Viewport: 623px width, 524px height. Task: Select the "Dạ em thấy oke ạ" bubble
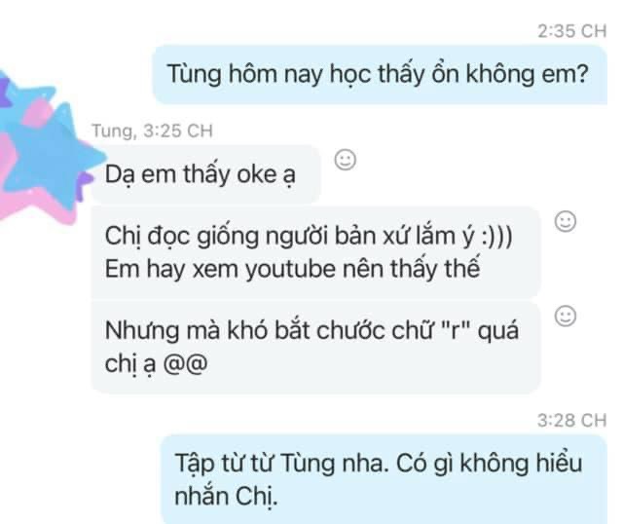coord(205,174)
